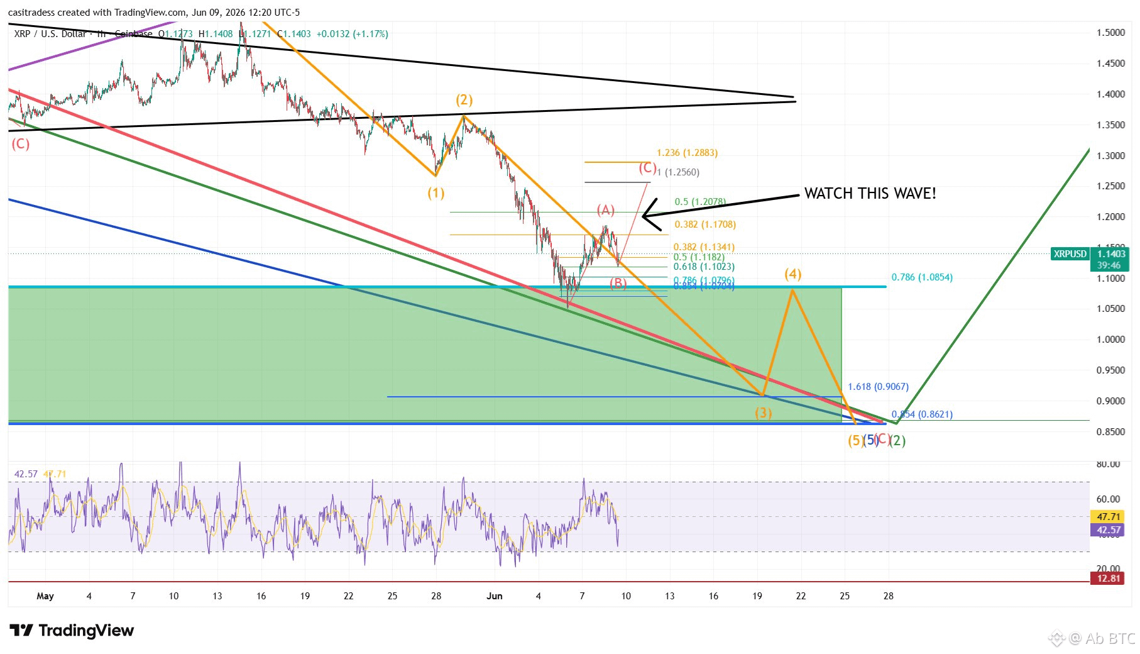This screenshot has width=1140, height=654.
Task: Click the RSI legend value 42.57 at left
Action: tap(26, 474)
